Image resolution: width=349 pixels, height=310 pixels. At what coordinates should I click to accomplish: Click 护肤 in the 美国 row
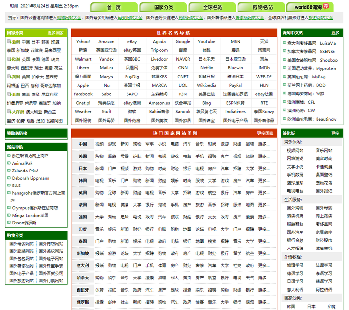[x=137, y=156]
